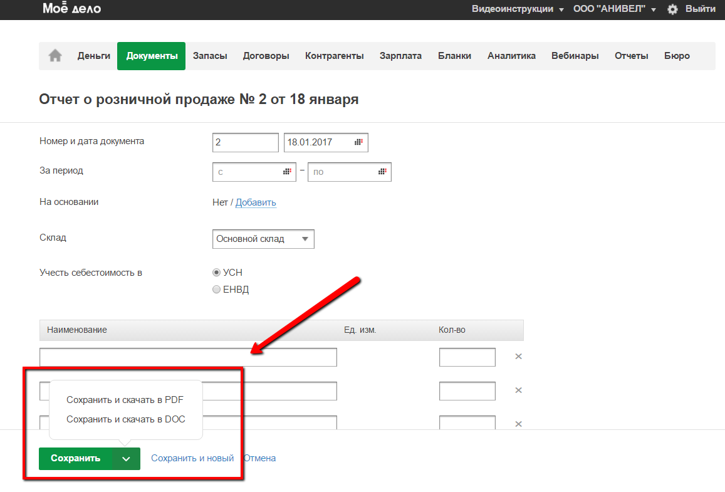Viewport: 725px width, 492px height.
Task: Remove the first product row
Action: [x=518, y=357]
